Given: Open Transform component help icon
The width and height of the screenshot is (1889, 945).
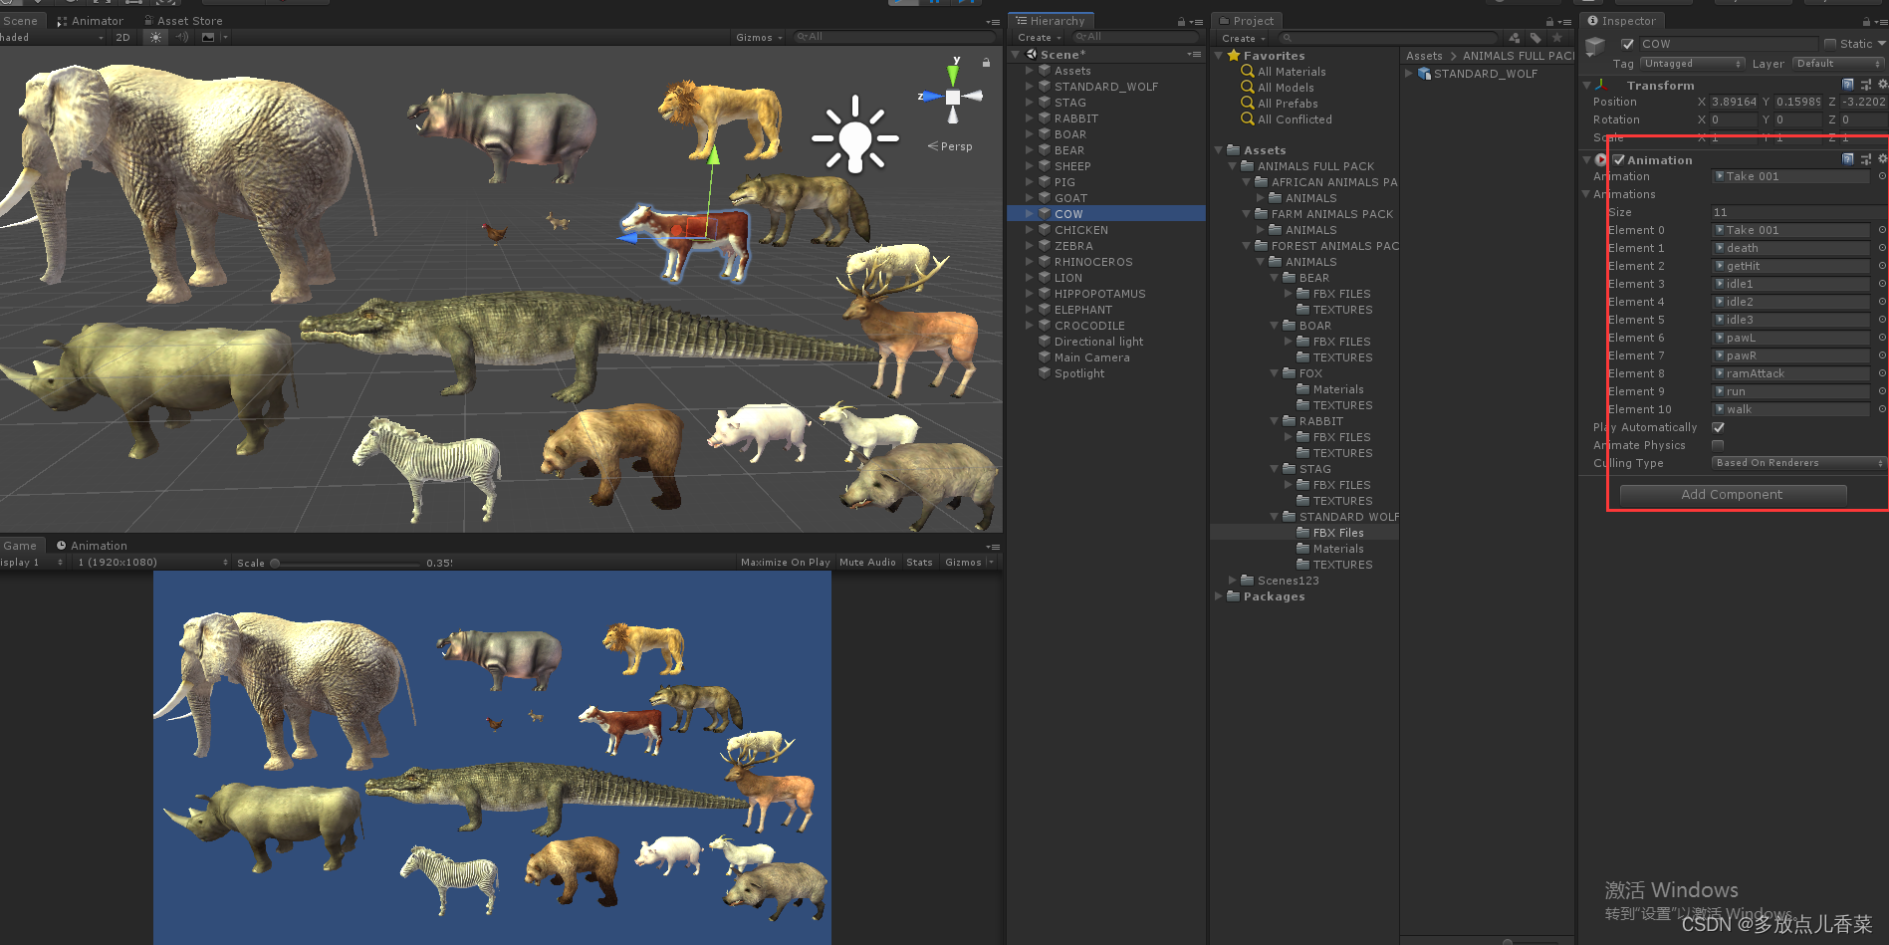Looking at the screenshot, I should (x=1848, y=86).
